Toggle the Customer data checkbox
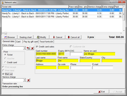This screenshot has height=96, width=127. (71, 47)
